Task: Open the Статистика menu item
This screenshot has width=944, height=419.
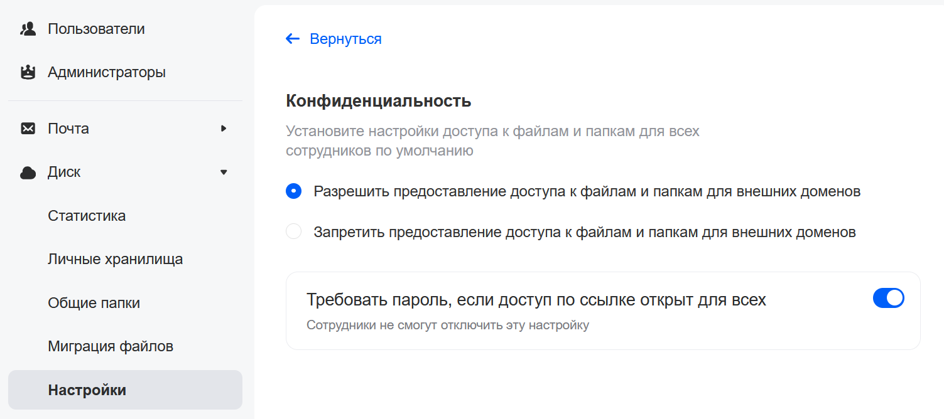Action: point(86,215)
